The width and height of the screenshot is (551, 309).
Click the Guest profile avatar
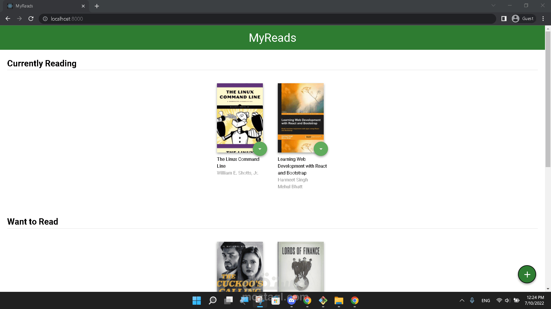515,19
